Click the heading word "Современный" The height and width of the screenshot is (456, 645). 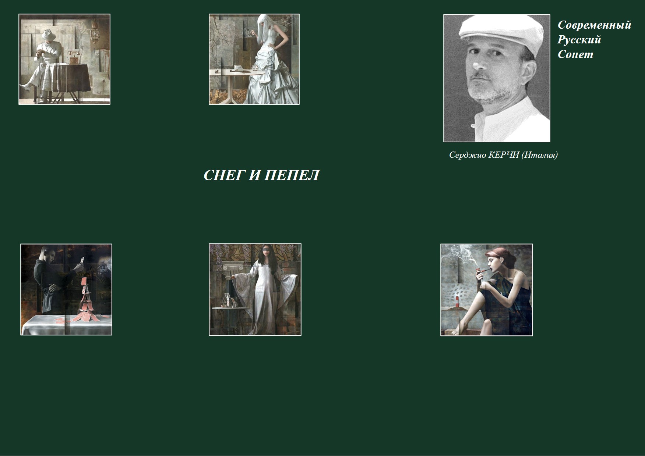click(x=594, y=25)
